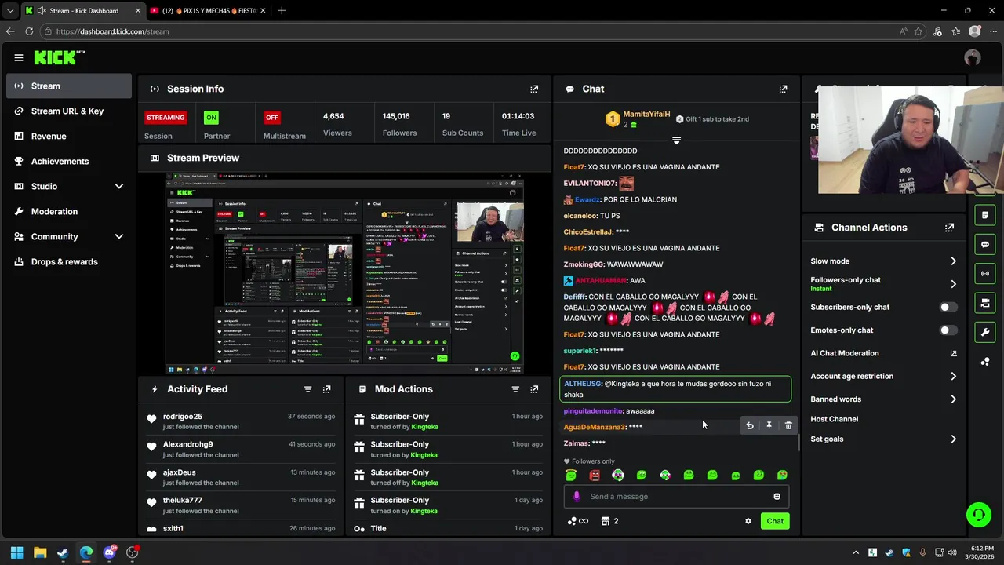Click the Stream Preview video thumbnail

(344, 274)
